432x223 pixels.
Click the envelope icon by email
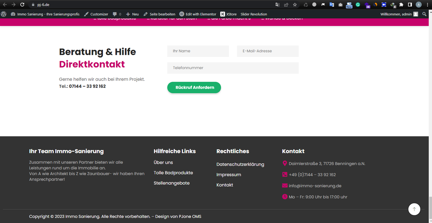point(285,186)
